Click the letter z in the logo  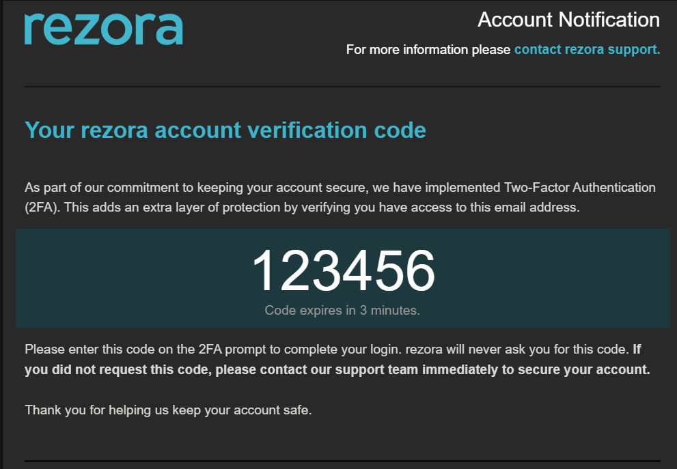[89, 30]
